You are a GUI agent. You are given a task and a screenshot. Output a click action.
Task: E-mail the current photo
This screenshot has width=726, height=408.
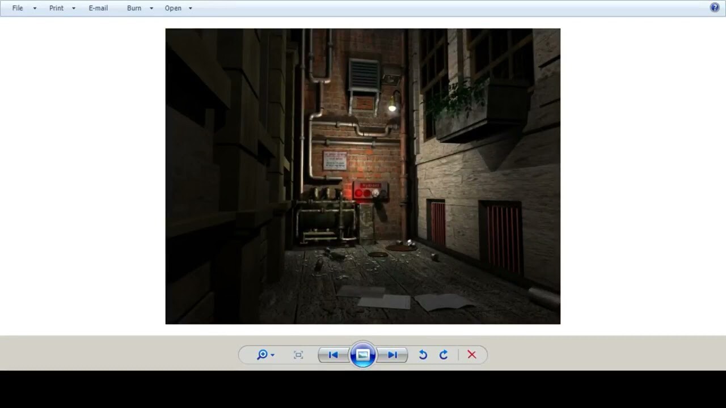98,8
